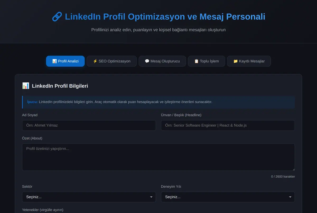The height and width of the screenshot is (213, 317).
Task: Click the Ünvan / Başlık headline field
Action: (x=228, y=125)
